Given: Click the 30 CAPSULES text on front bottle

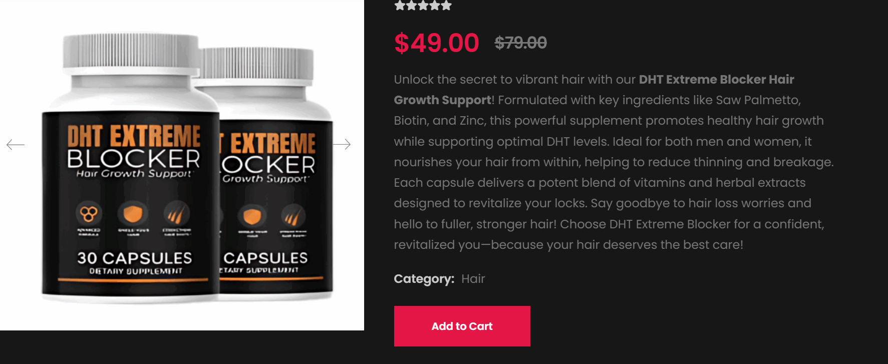Looking at the screenshot, I should tap(134, 258).
